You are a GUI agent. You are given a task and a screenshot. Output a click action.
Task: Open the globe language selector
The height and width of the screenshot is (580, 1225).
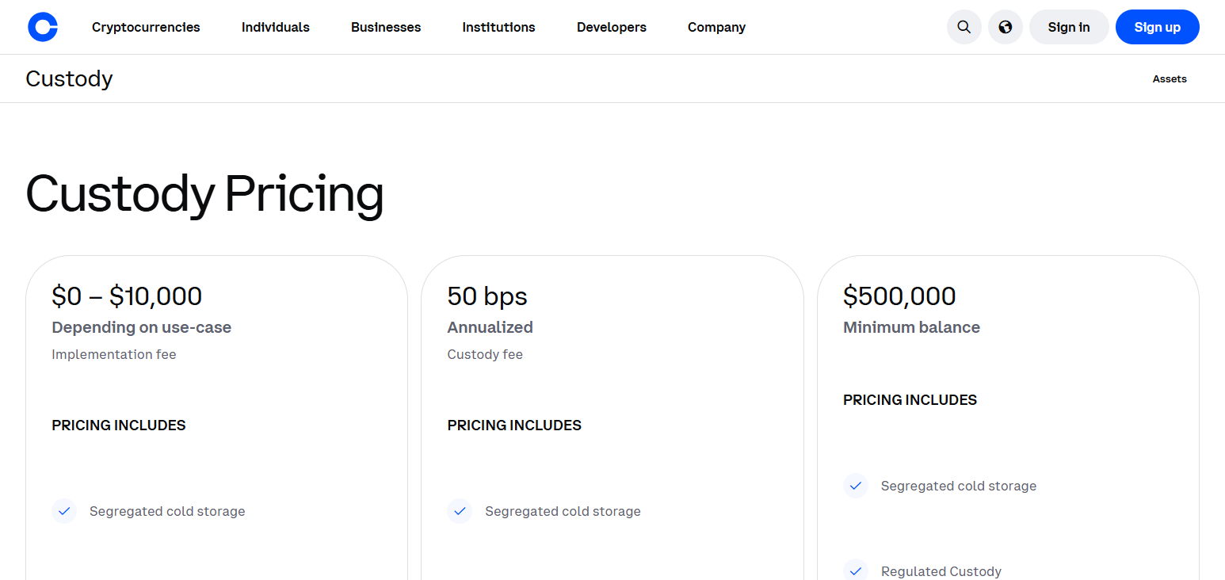click(x=1005, y=27)
